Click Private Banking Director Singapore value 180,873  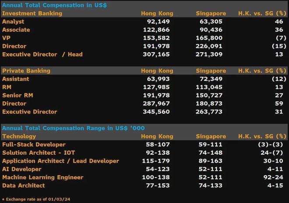click(209, 103)
